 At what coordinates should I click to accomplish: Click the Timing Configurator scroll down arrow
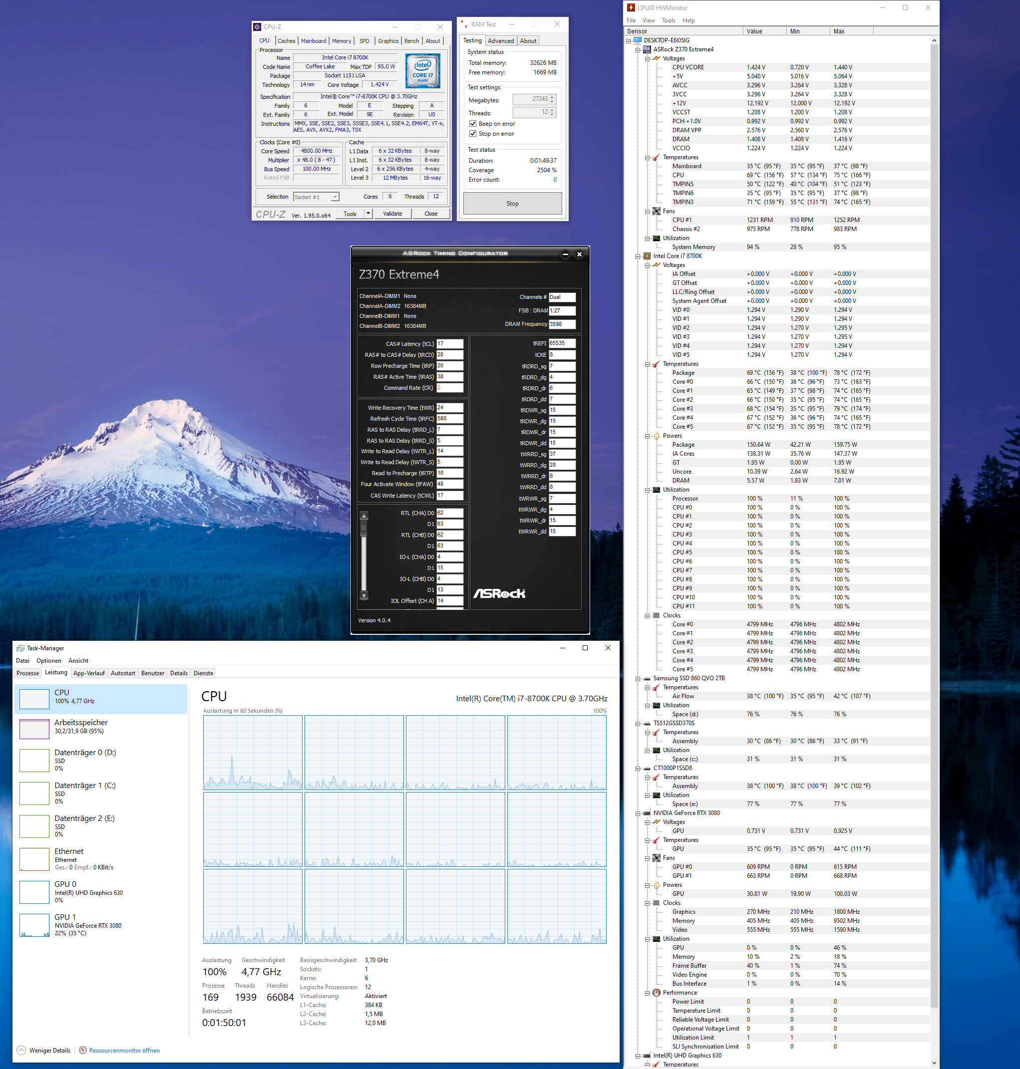point(364,596)
